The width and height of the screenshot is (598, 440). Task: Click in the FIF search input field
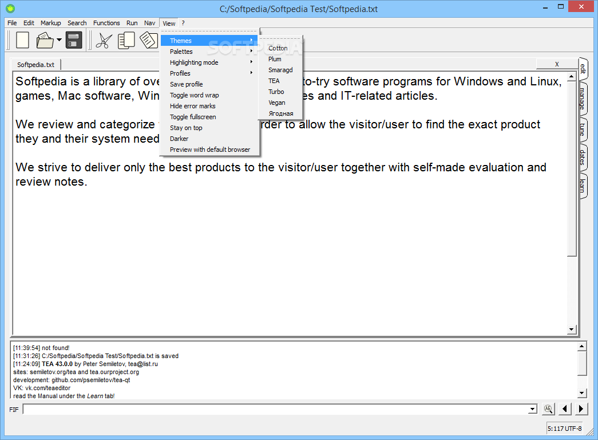point(275,409)
